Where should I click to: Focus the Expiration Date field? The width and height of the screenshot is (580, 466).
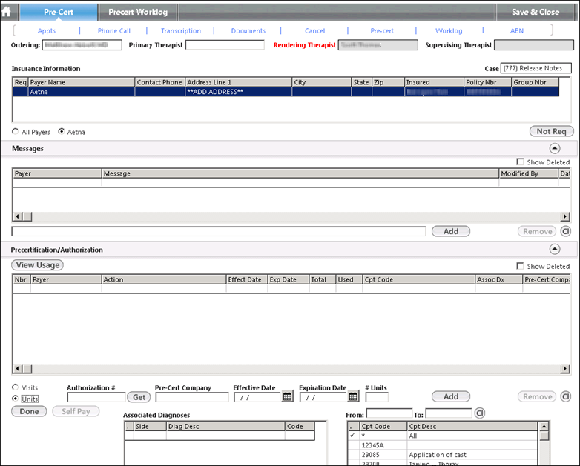tap(323, 397)
